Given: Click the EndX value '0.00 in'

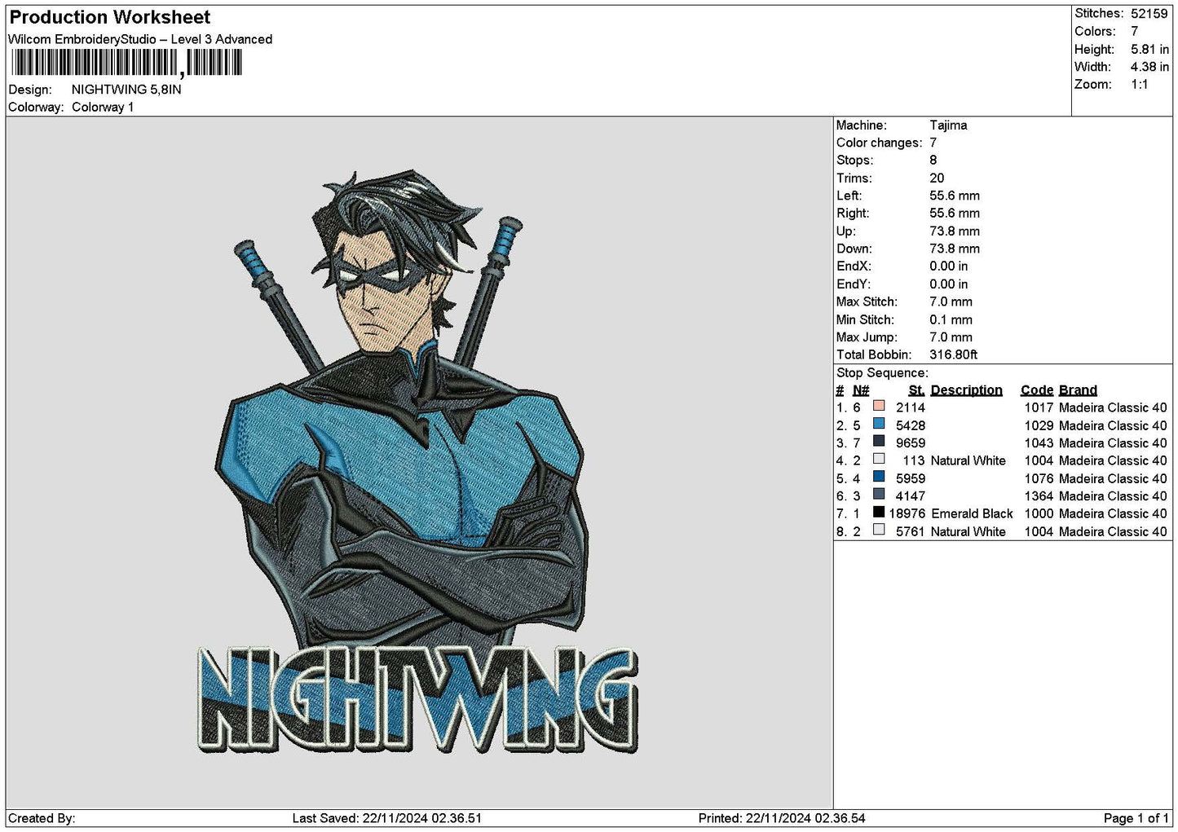Looking at the screenshot, I should coord(949,266).
